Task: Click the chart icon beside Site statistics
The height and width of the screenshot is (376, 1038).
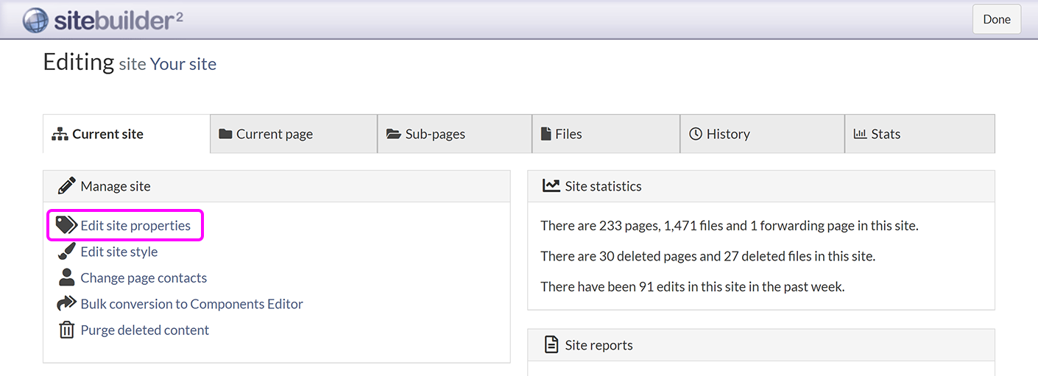Action: [x=551, y=186]
